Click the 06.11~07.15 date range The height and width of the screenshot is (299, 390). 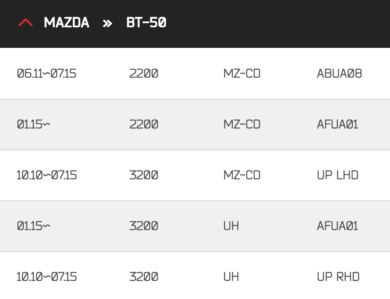[46, 73]
